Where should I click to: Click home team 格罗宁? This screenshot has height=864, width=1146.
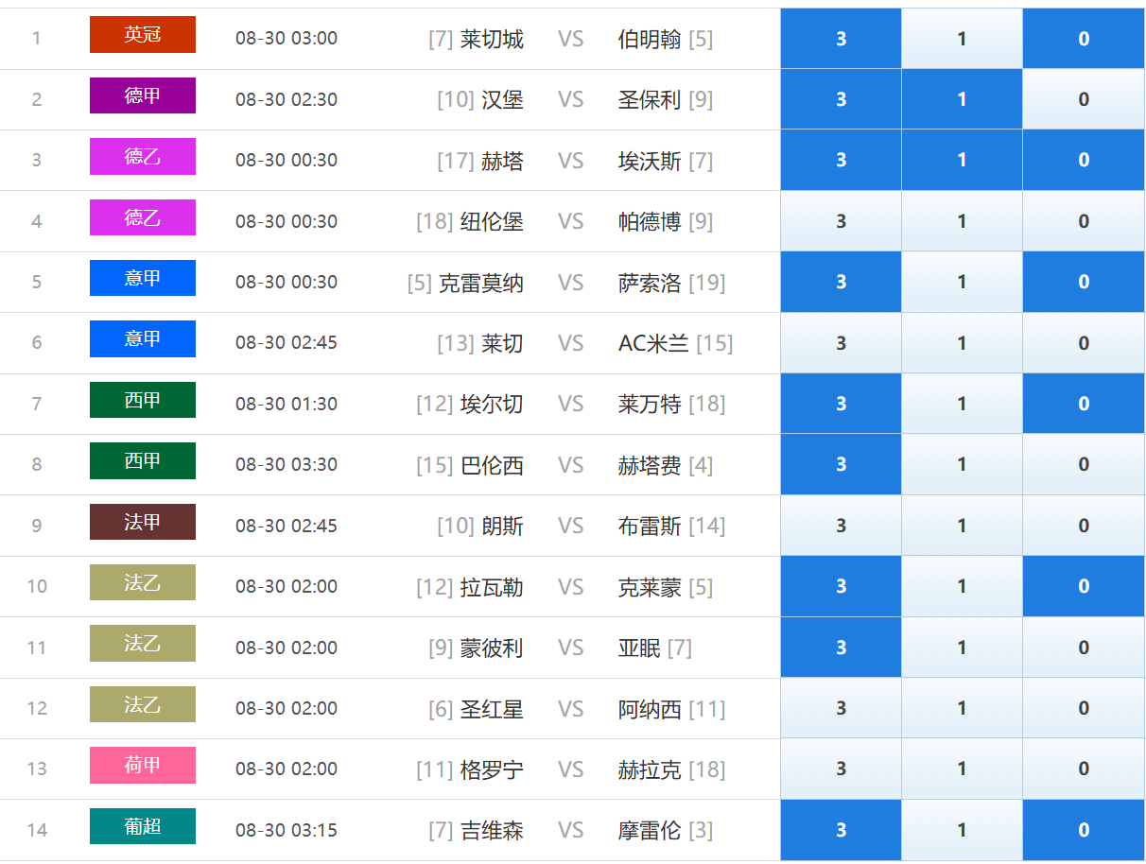(492, 769)
